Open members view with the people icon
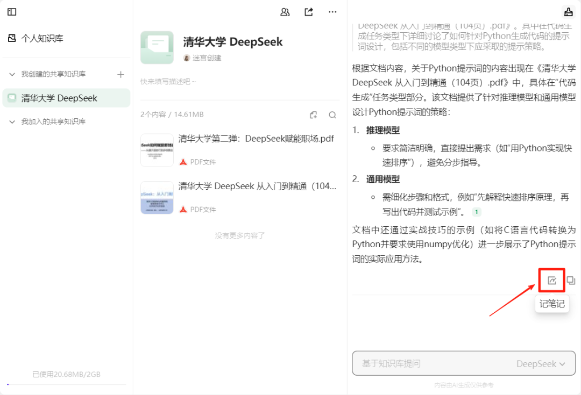This screenshot has height=395, width=581. [x=285, y=12]
